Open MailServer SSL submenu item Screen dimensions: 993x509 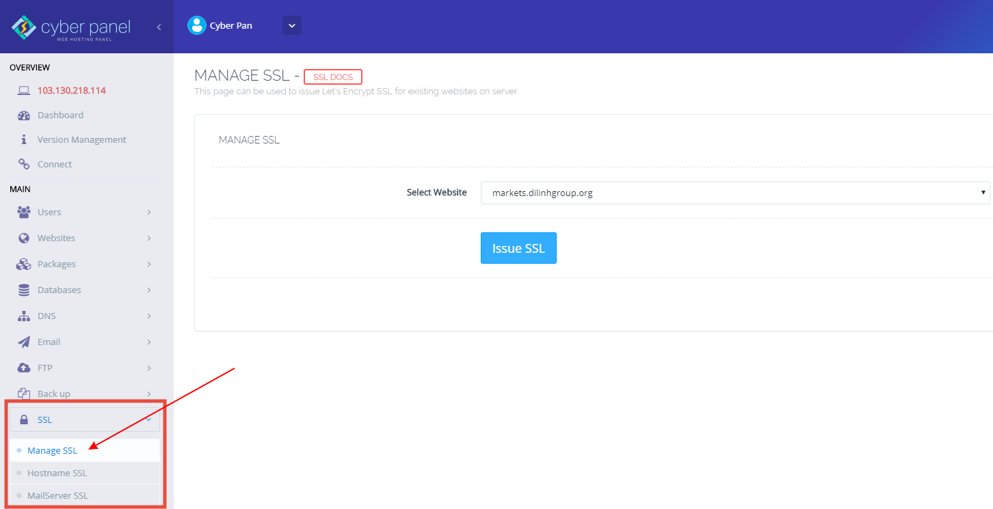[x=85, y=495]
